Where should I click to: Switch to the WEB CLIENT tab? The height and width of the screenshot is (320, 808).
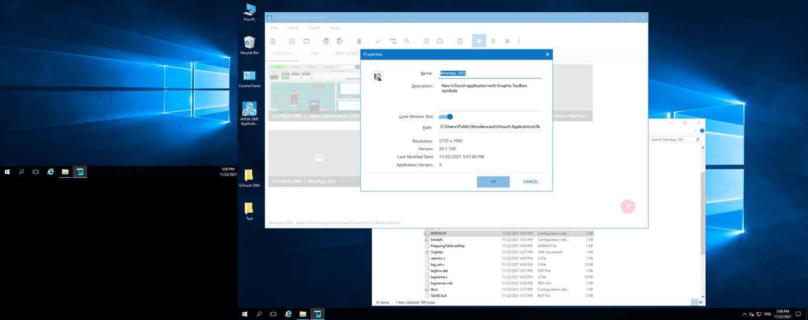pos(347,54)
